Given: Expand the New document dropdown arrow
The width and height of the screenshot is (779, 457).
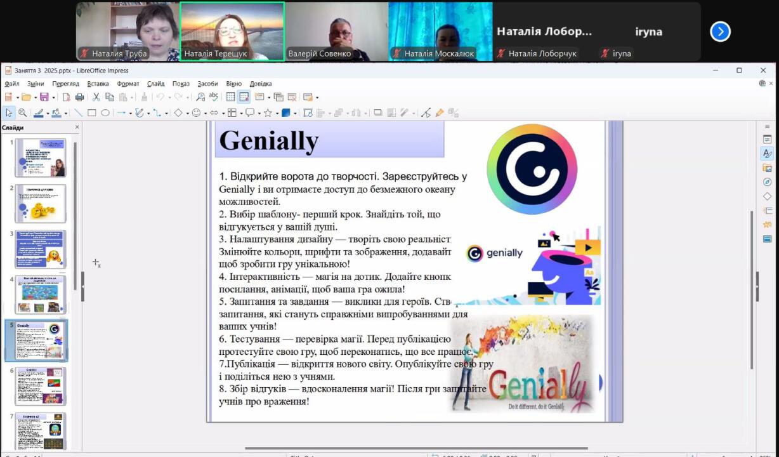Looking at the screenshot, I should (16, 98).
